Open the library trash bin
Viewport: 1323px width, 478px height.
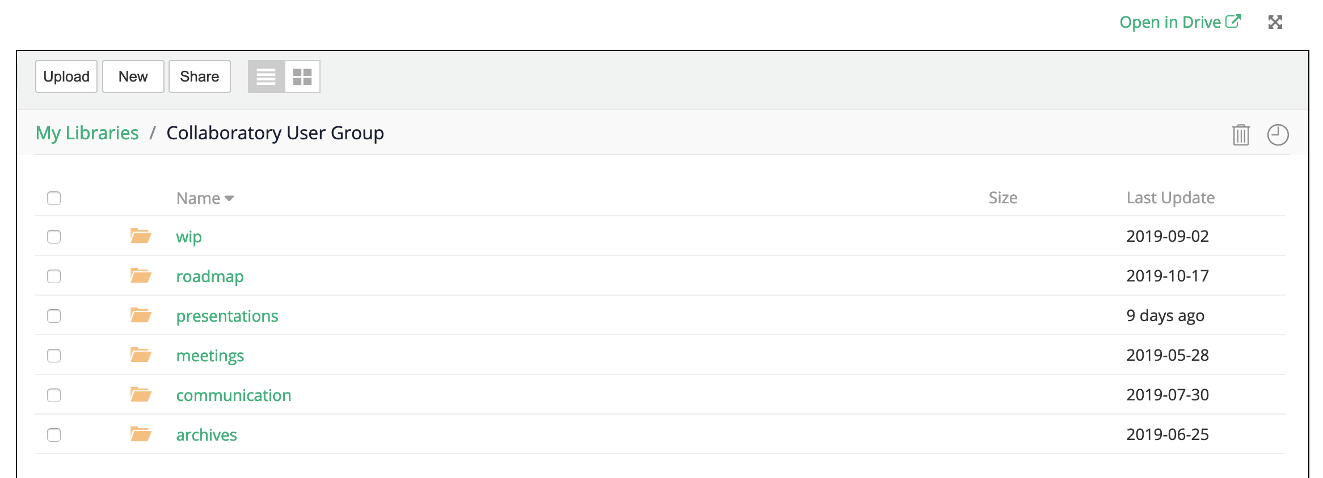[1241, 135]
